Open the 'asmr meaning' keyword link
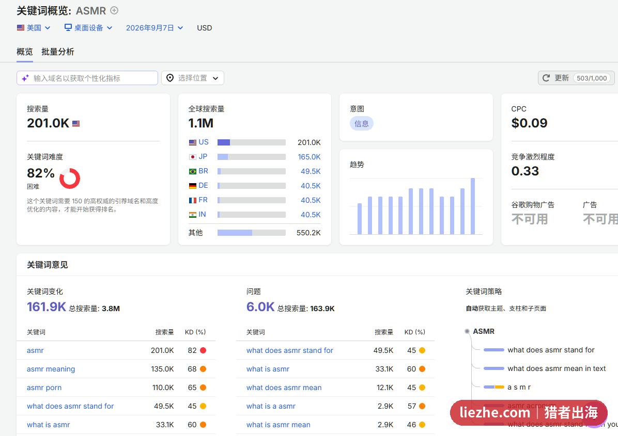This screenshot has height=436, width=618. click(51, 369)
